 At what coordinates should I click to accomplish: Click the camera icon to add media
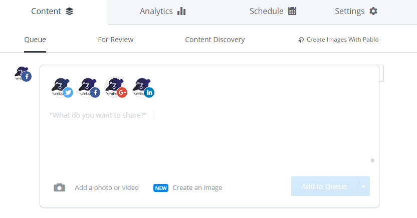[59, 188]
